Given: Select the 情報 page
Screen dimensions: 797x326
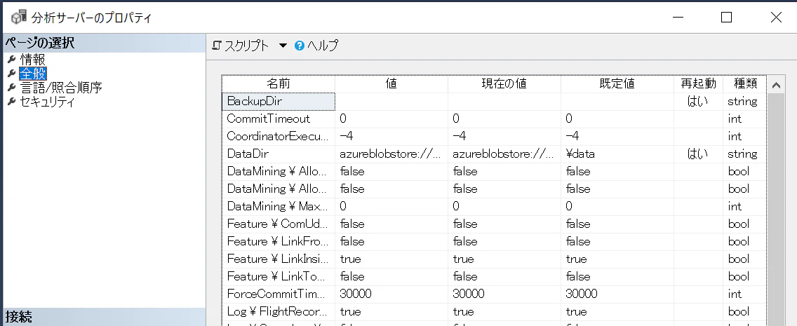Looking at the screenshot, I should (x=32, y=59).
